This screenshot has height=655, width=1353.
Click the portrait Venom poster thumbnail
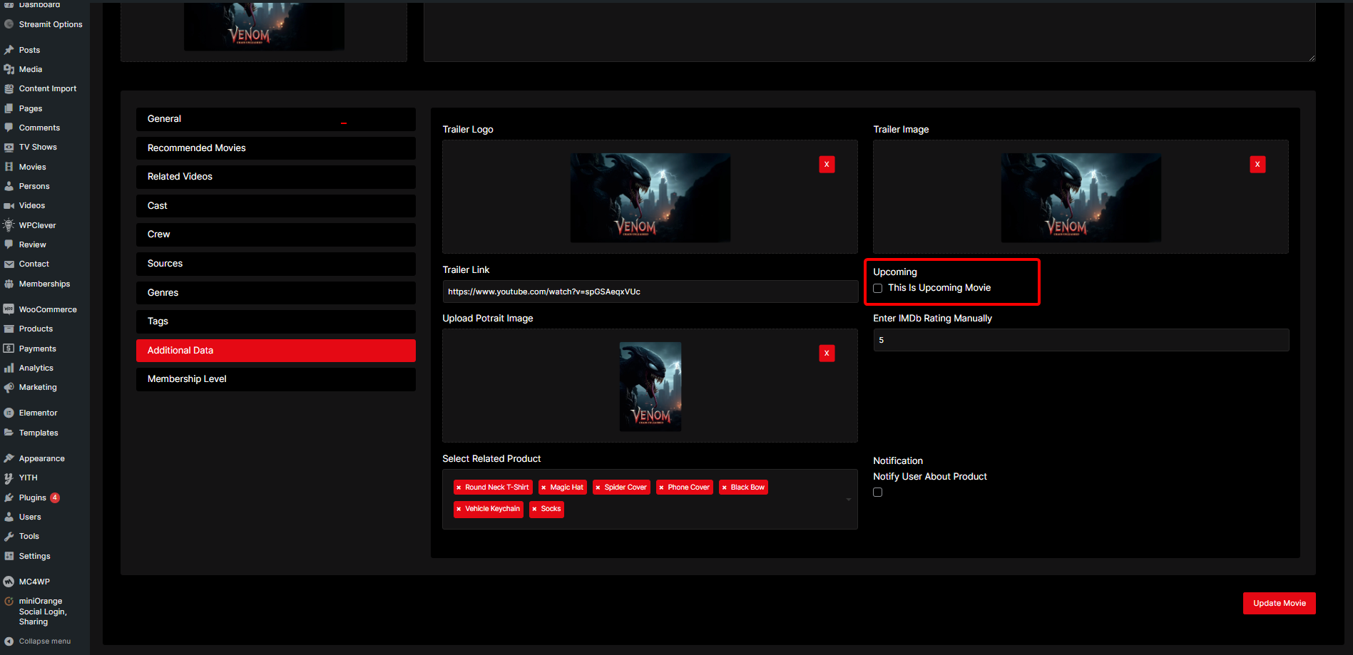650,386
